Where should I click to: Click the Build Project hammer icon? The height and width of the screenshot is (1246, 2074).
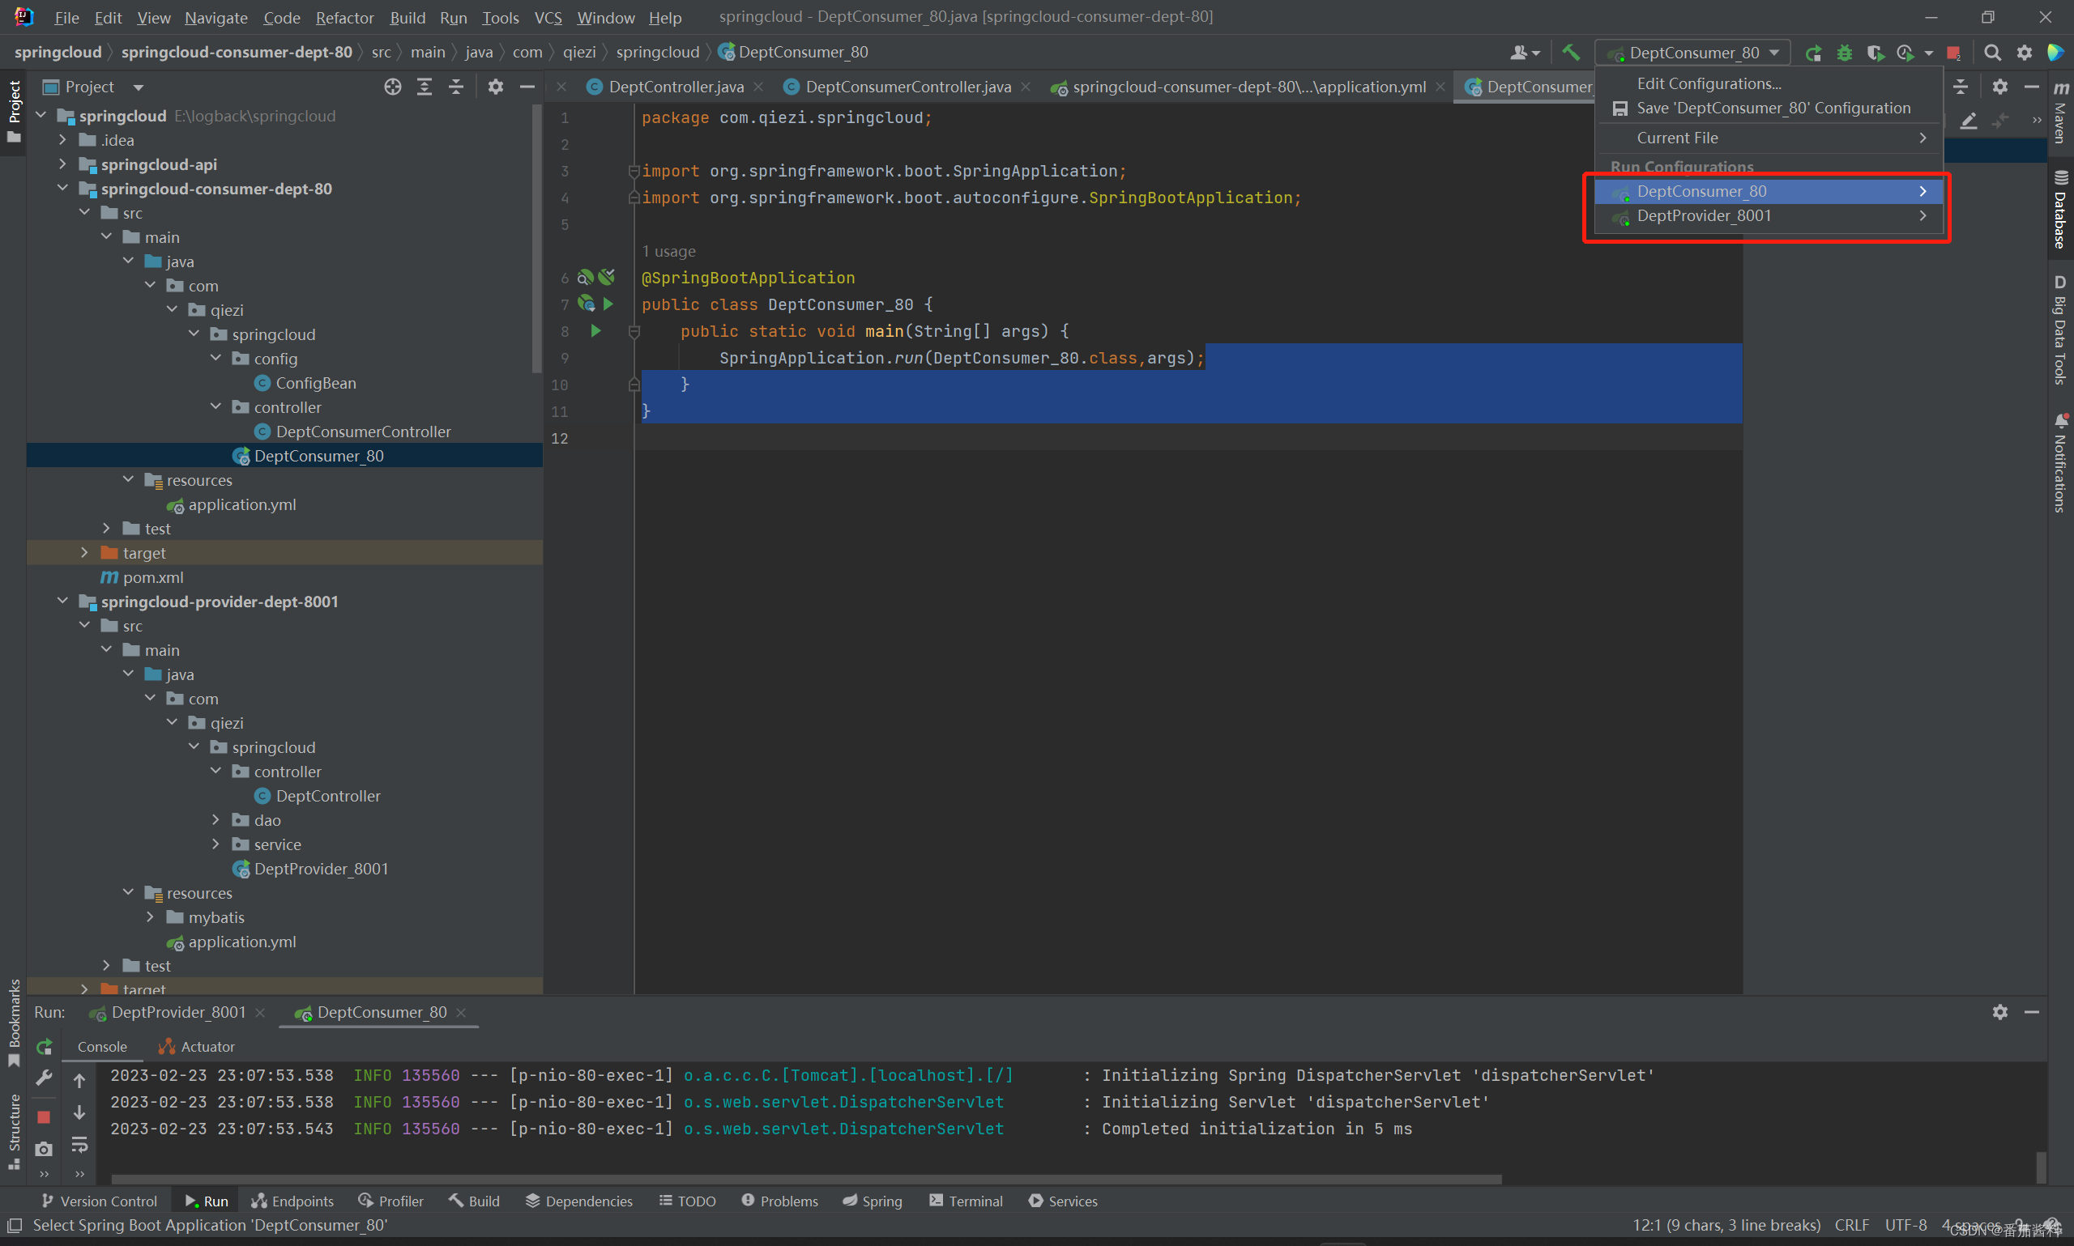pos(1570,52)
